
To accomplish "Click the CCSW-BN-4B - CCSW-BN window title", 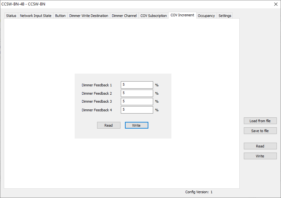I will click(x=23, y=4).
